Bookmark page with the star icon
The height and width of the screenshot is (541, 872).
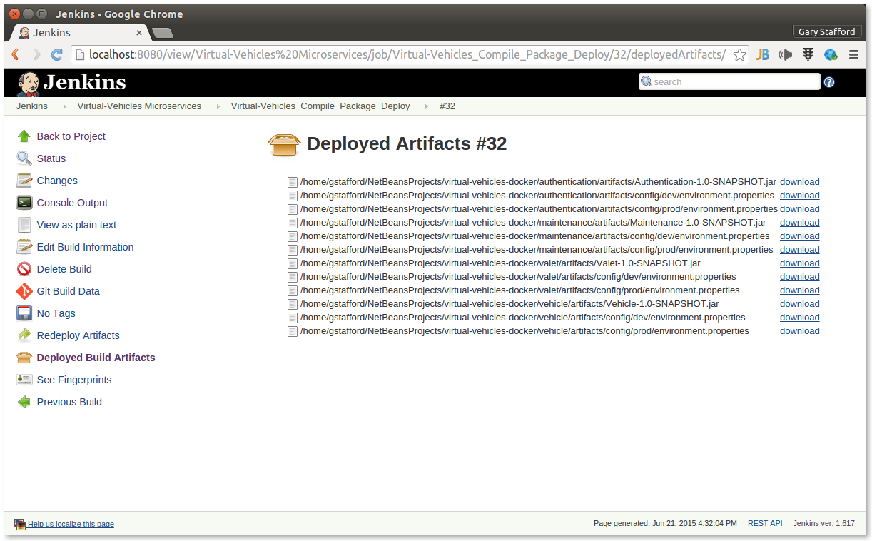tap(739, 55)
